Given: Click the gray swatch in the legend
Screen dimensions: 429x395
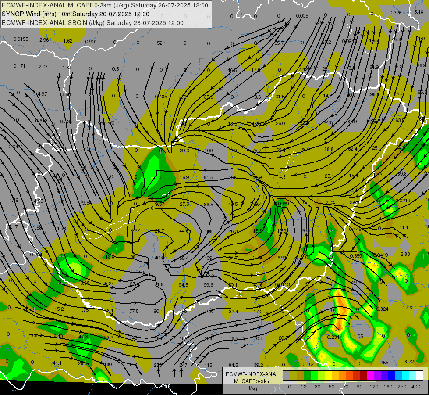Looking at the screenshot, I should click(287, 375).
